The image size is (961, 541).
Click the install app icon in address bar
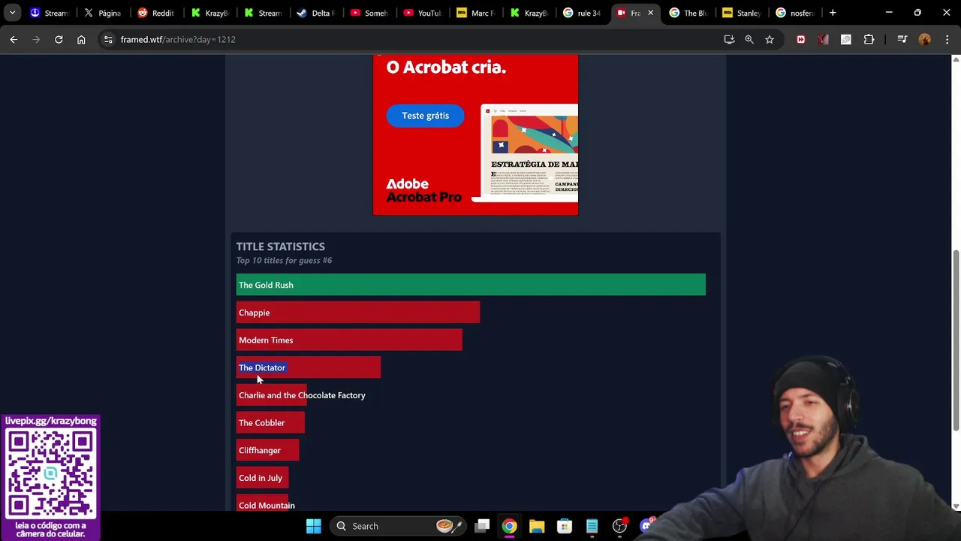coord(729,39)
